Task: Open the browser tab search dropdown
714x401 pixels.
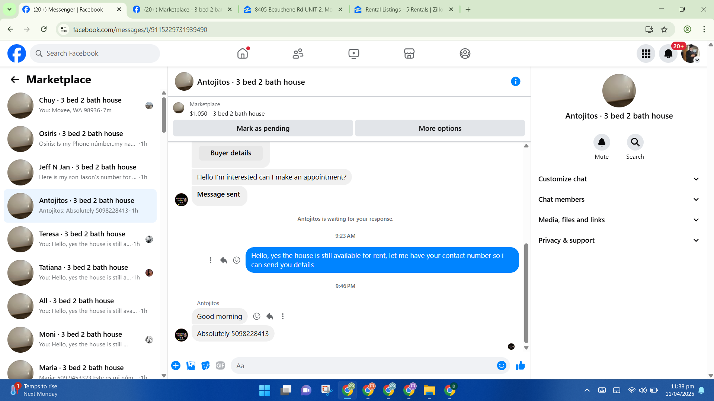Action: pyautogui.click(x=10, y=9)
